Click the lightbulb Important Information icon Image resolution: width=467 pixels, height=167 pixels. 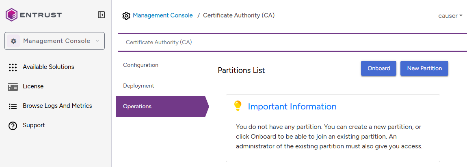point(238,106)
